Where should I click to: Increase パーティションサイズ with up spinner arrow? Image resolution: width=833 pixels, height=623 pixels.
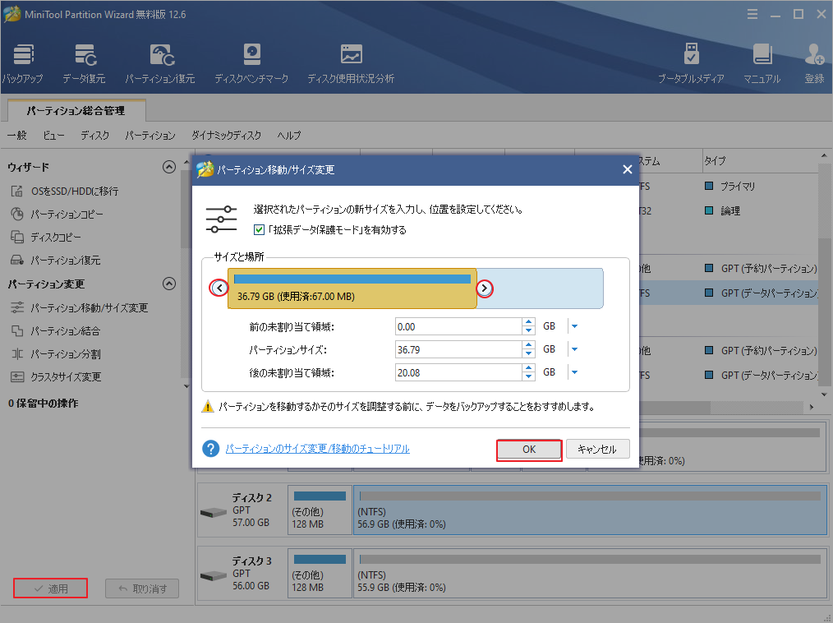coord(528,345)
